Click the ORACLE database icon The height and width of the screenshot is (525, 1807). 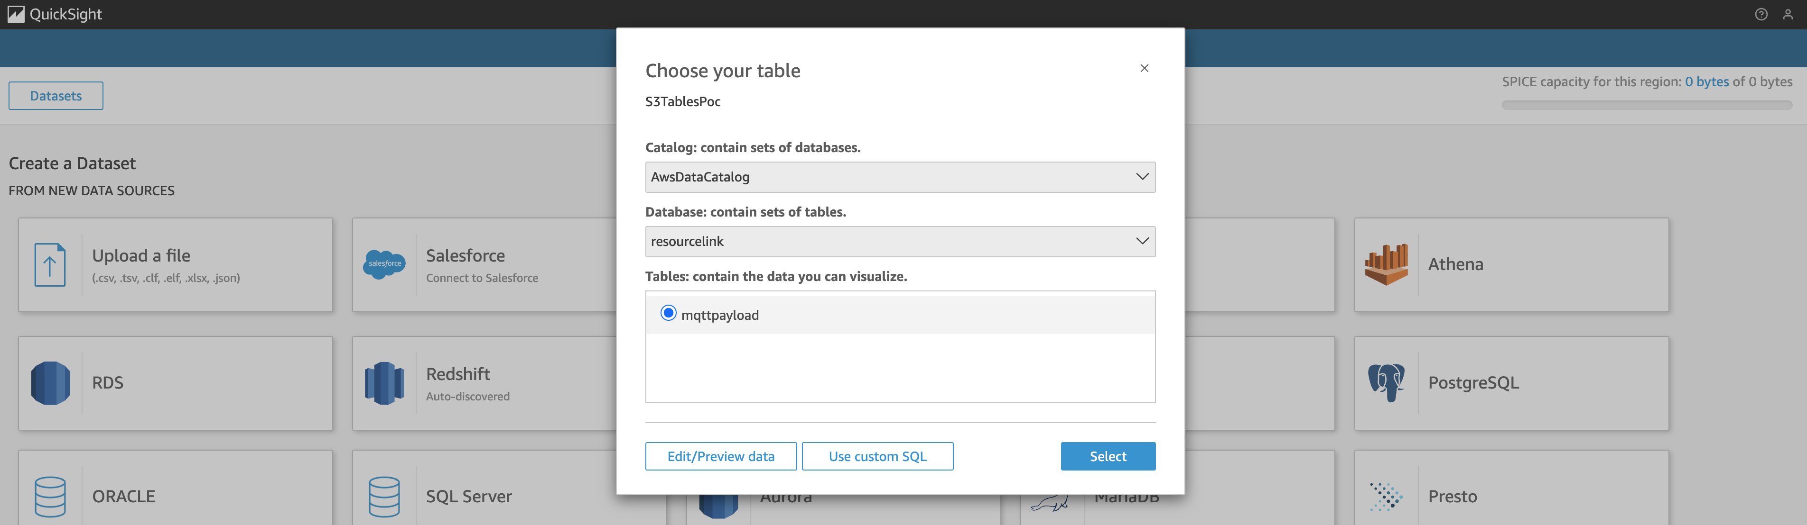point(50,496)
